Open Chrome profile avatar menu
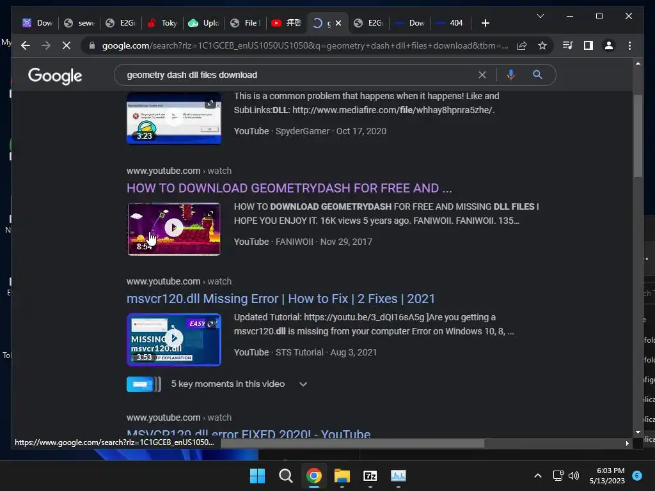Image resolution: width=655 pixels, height=491 pixels. click(609, 45)
